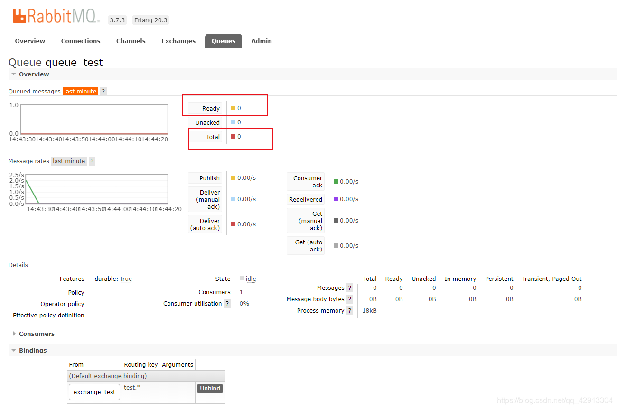Click Deliver (auto ack) red swatch

pos(233,224)
